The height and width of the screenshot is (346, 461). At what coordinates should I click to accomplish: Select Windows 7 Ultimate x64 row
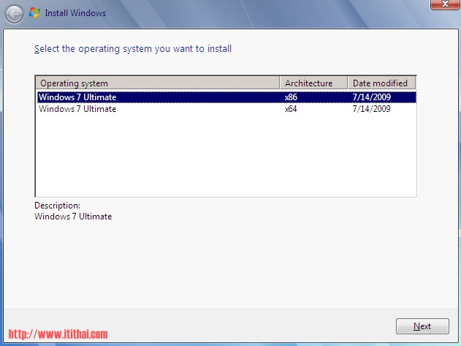pos(226,109)
